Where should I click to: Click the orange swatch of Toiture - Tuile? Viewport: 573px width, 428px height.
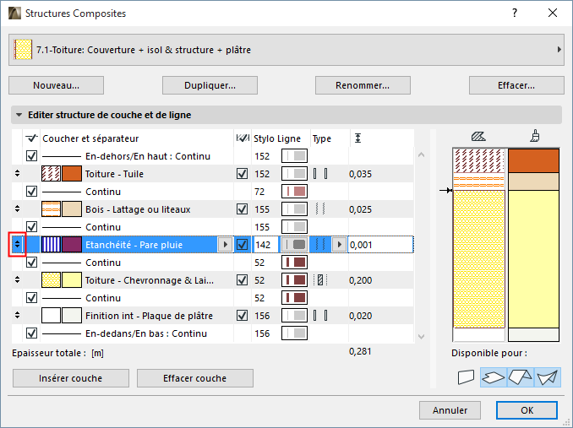tap(72, 174)
